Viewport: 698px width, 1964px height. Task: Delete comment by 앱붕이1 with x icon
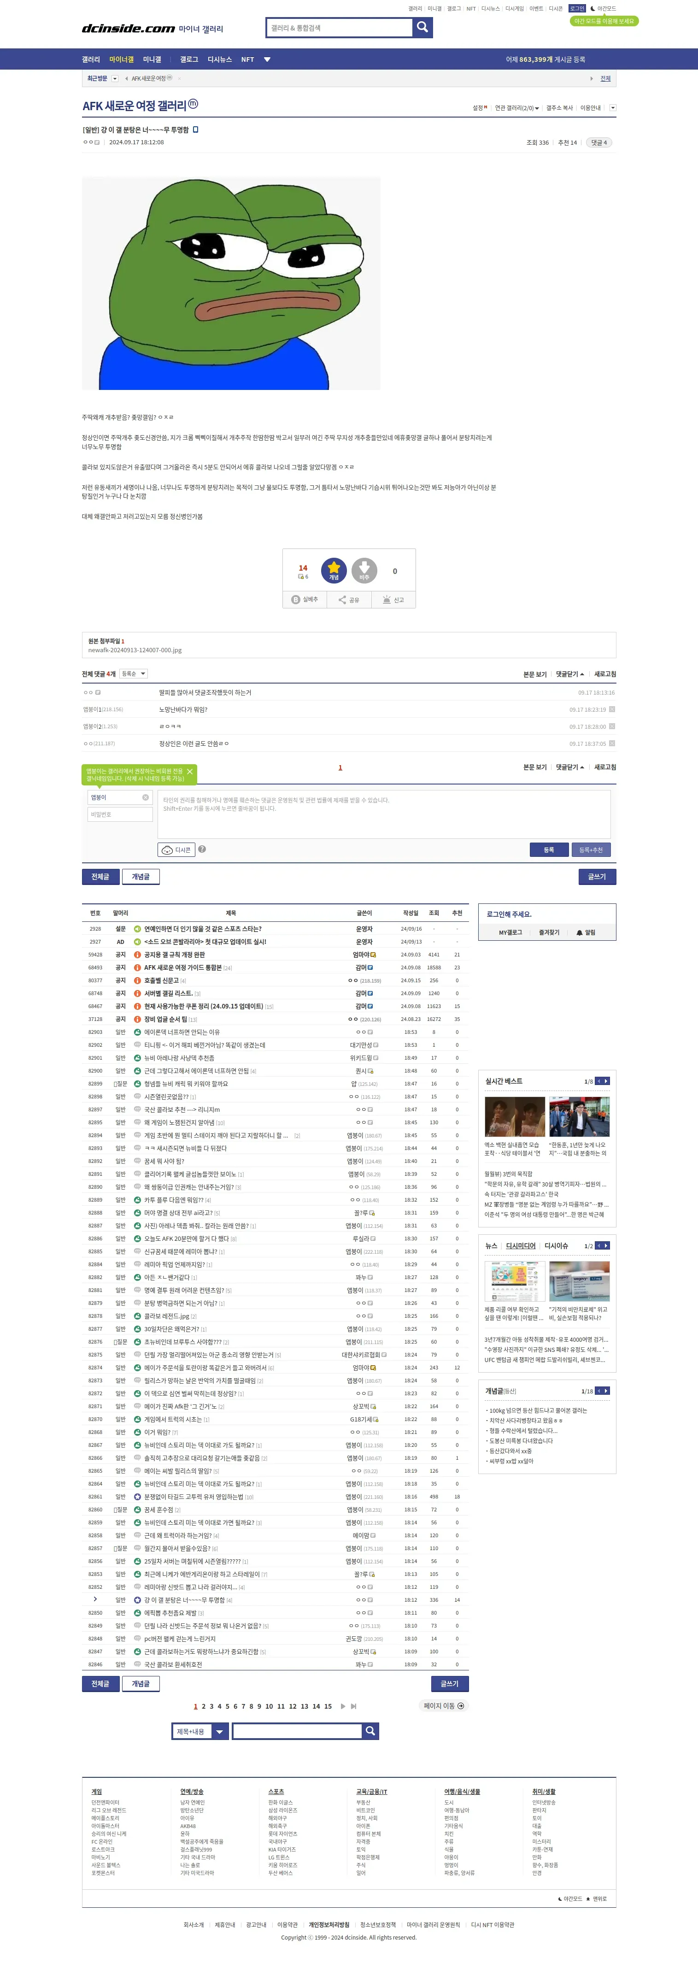[612, 709]
